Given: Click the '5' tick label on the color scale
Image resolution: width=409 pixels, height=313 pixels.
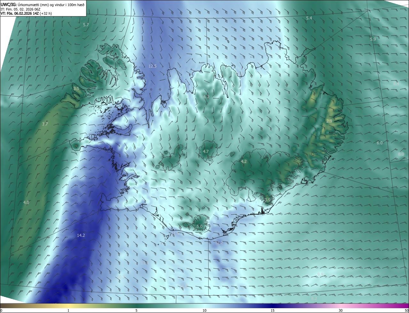Looking at the screenshot, I should click(136, 310).
